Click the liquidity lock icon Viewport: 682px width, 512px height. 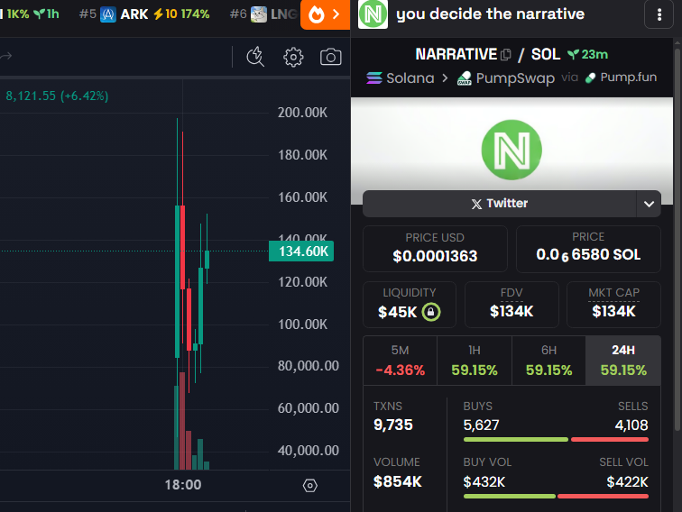(x=430, y=312)
